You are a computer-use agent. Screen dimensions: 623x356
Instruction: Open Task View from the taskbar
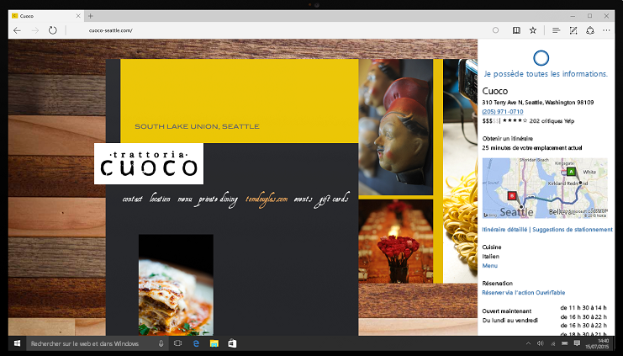pos(177,343)
